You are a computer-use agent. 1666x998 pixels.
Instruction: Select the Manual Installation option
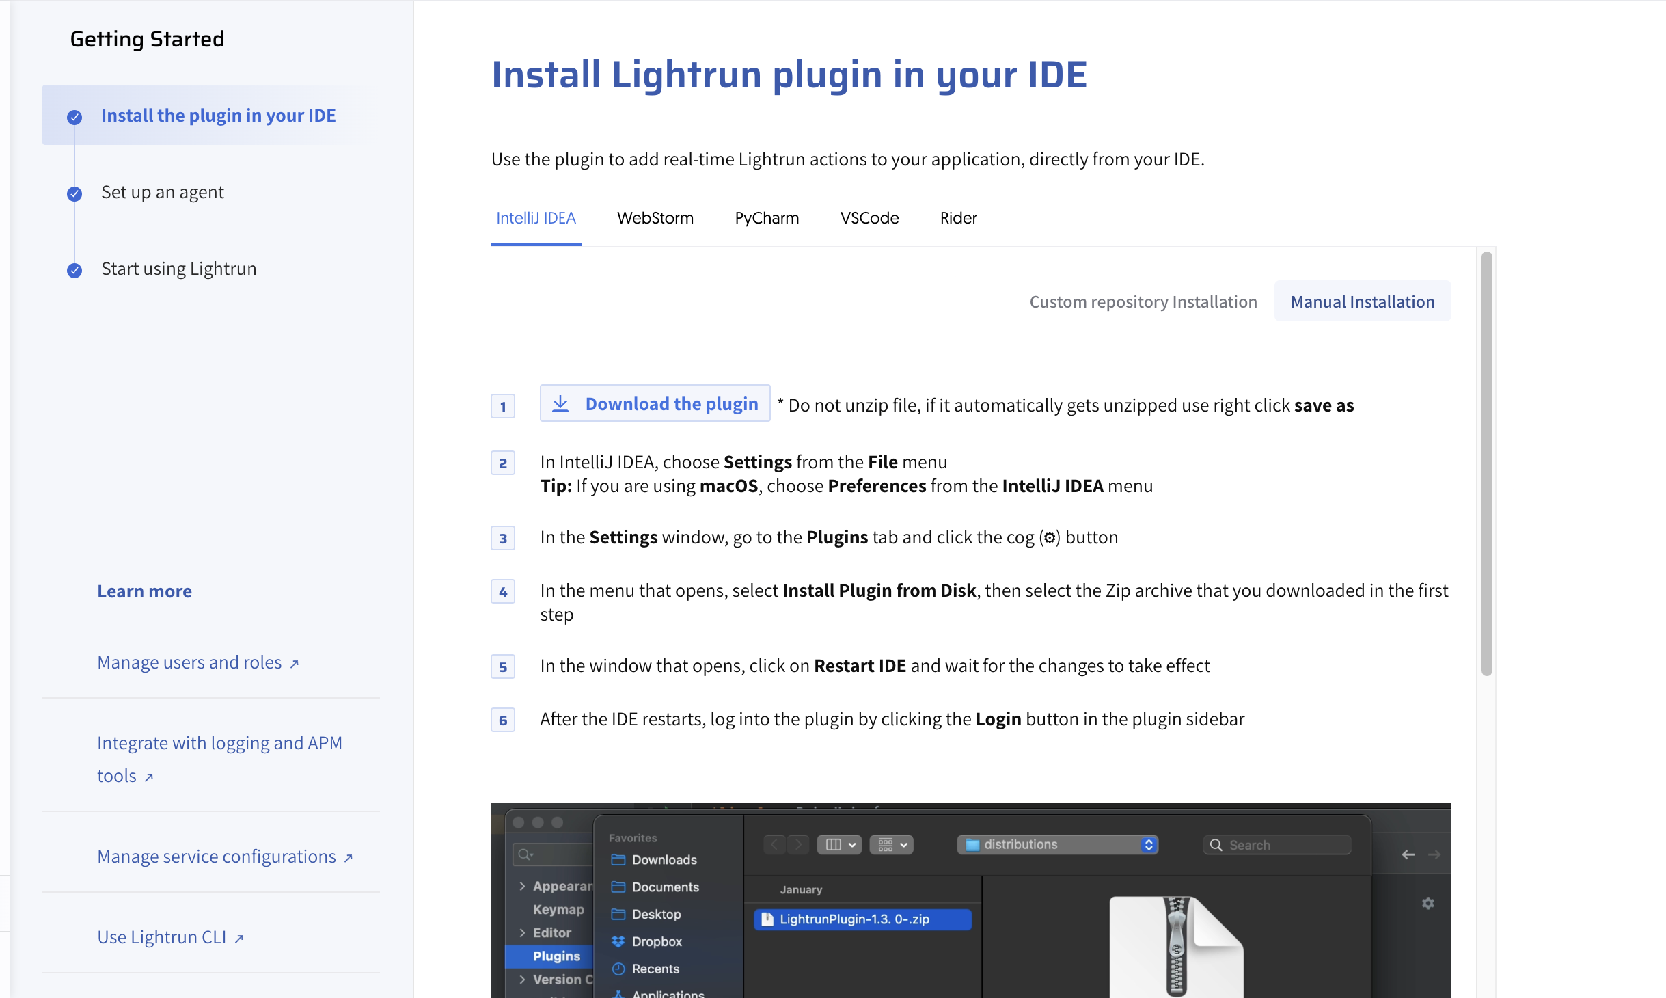coord(1362,301)
